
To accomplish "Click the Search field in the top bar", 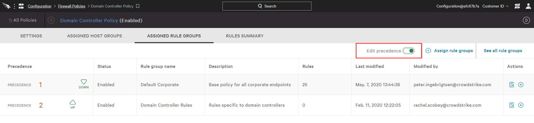I will (x=267, y=6).
